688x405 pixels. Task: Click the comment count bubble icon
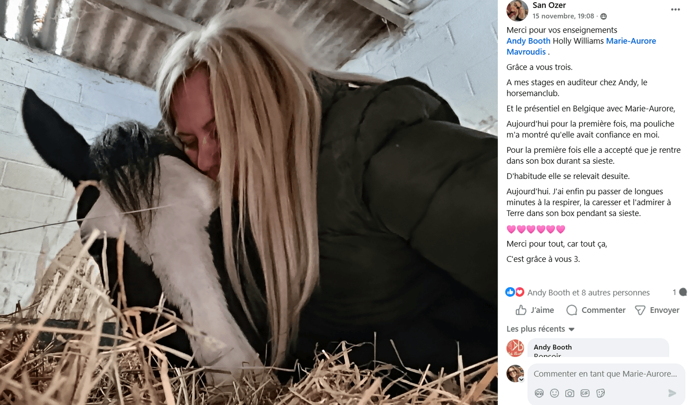[683, 292]
